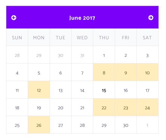
Task: Click the SAT column header
Action: coord(147,37)
